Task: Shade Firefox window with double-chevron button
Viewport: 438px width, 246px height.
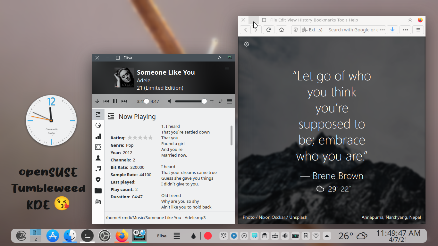Action: coord(410,20)
